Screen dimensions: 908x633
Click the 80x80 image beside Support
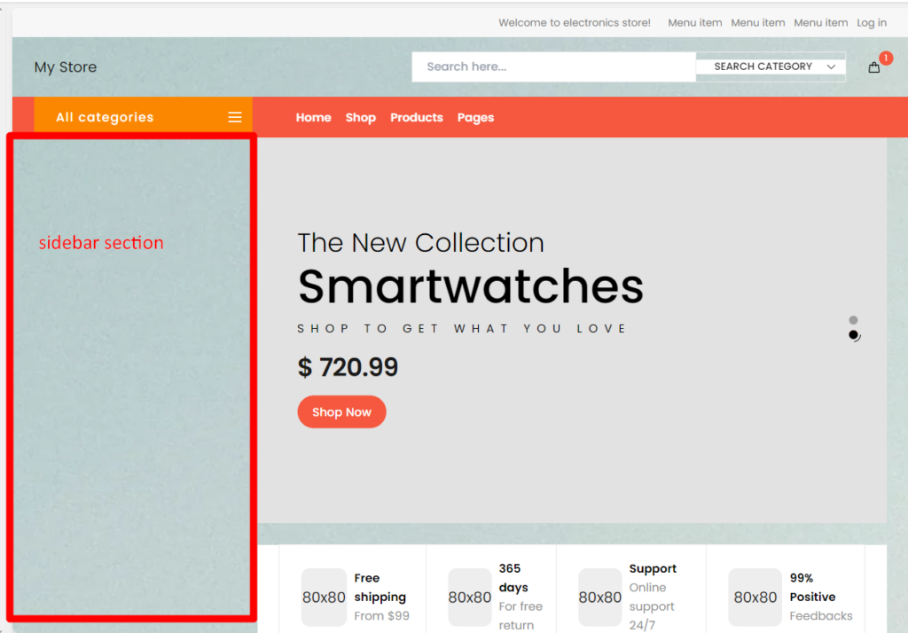click(600, 597)
